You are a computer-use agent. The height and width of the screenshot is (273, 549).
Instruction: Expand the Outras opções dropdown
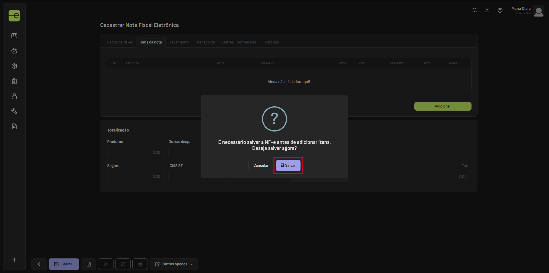174,264
